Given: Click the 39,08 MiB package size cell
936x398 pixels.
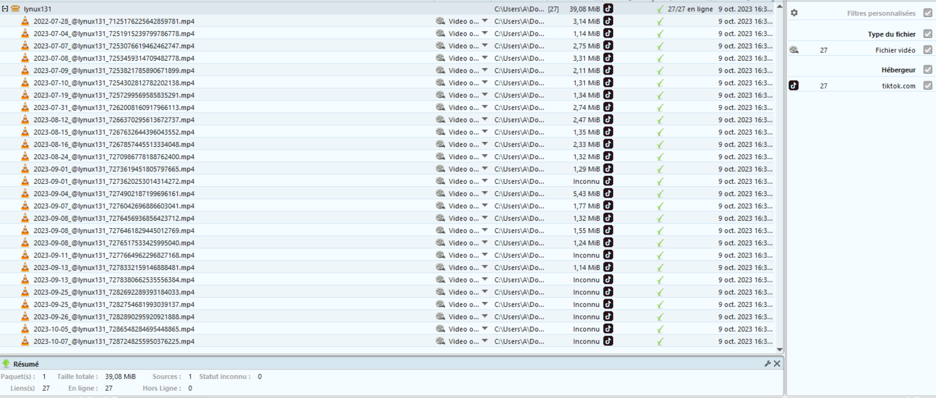Looking at the screenshot, I should point(585,9).
